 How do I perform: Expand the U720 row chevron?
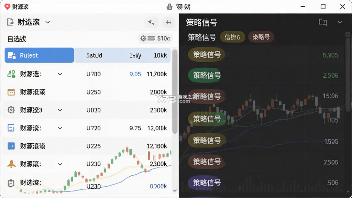tap(60, 128)
